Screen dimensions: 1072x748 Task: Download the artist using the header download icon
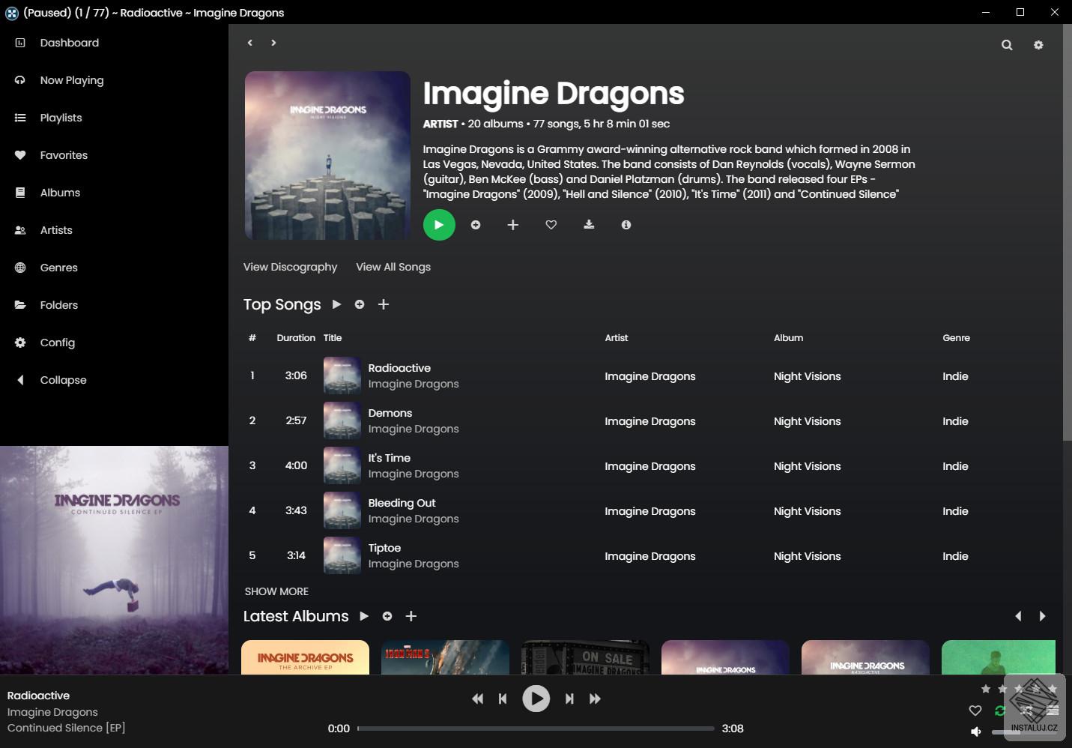(x=589, y=225)
